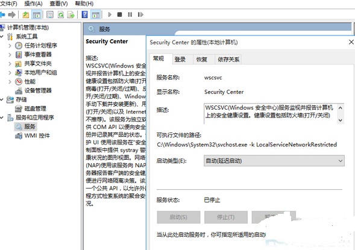Screen dimensions: 355x250
Task: Switch to the 依存关系 tab
Action: pyautogui.click(x=228, y=60)
